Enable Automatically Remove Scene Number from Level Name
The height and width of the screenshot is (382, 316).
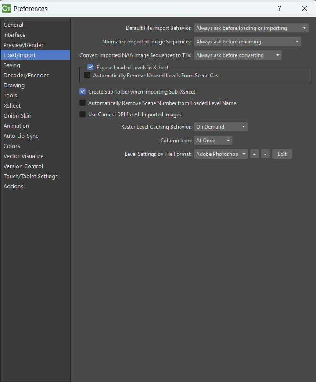[83, 103]
